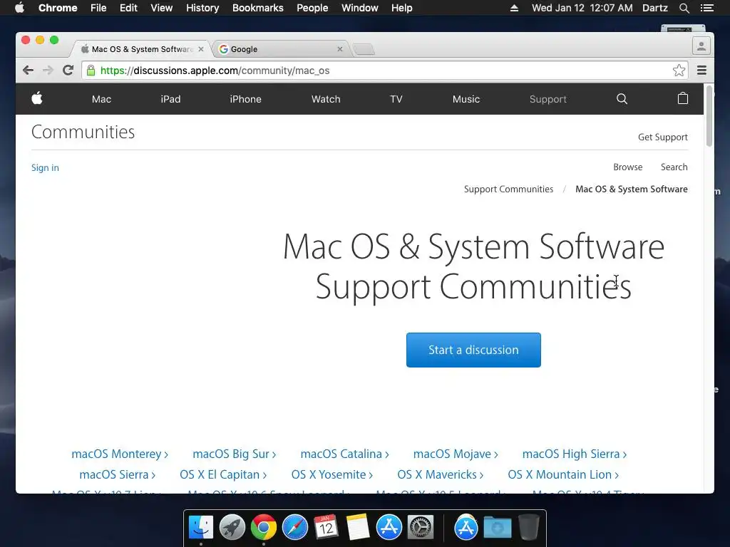Open the shopping bag icon
This screenshot has width=730, height=547.
(x=682, y=98)
